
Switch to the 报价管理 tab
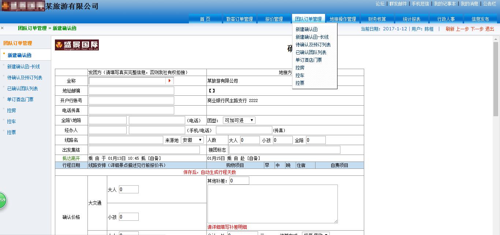pyautogui.click(x=274, y=19)
